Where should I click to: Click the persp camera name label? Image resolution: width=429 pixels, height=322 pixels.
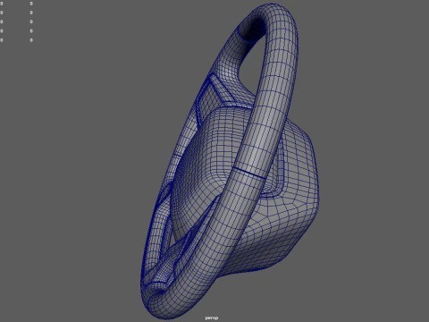coord(212,318)
